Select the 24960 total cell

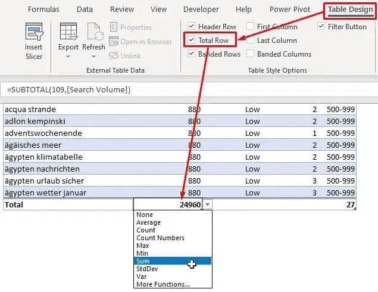168,204
